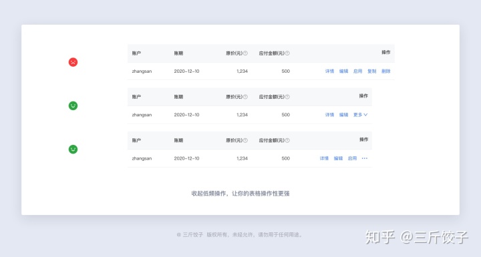Click the zhangsan cell in the third table

tap(142, 158)
